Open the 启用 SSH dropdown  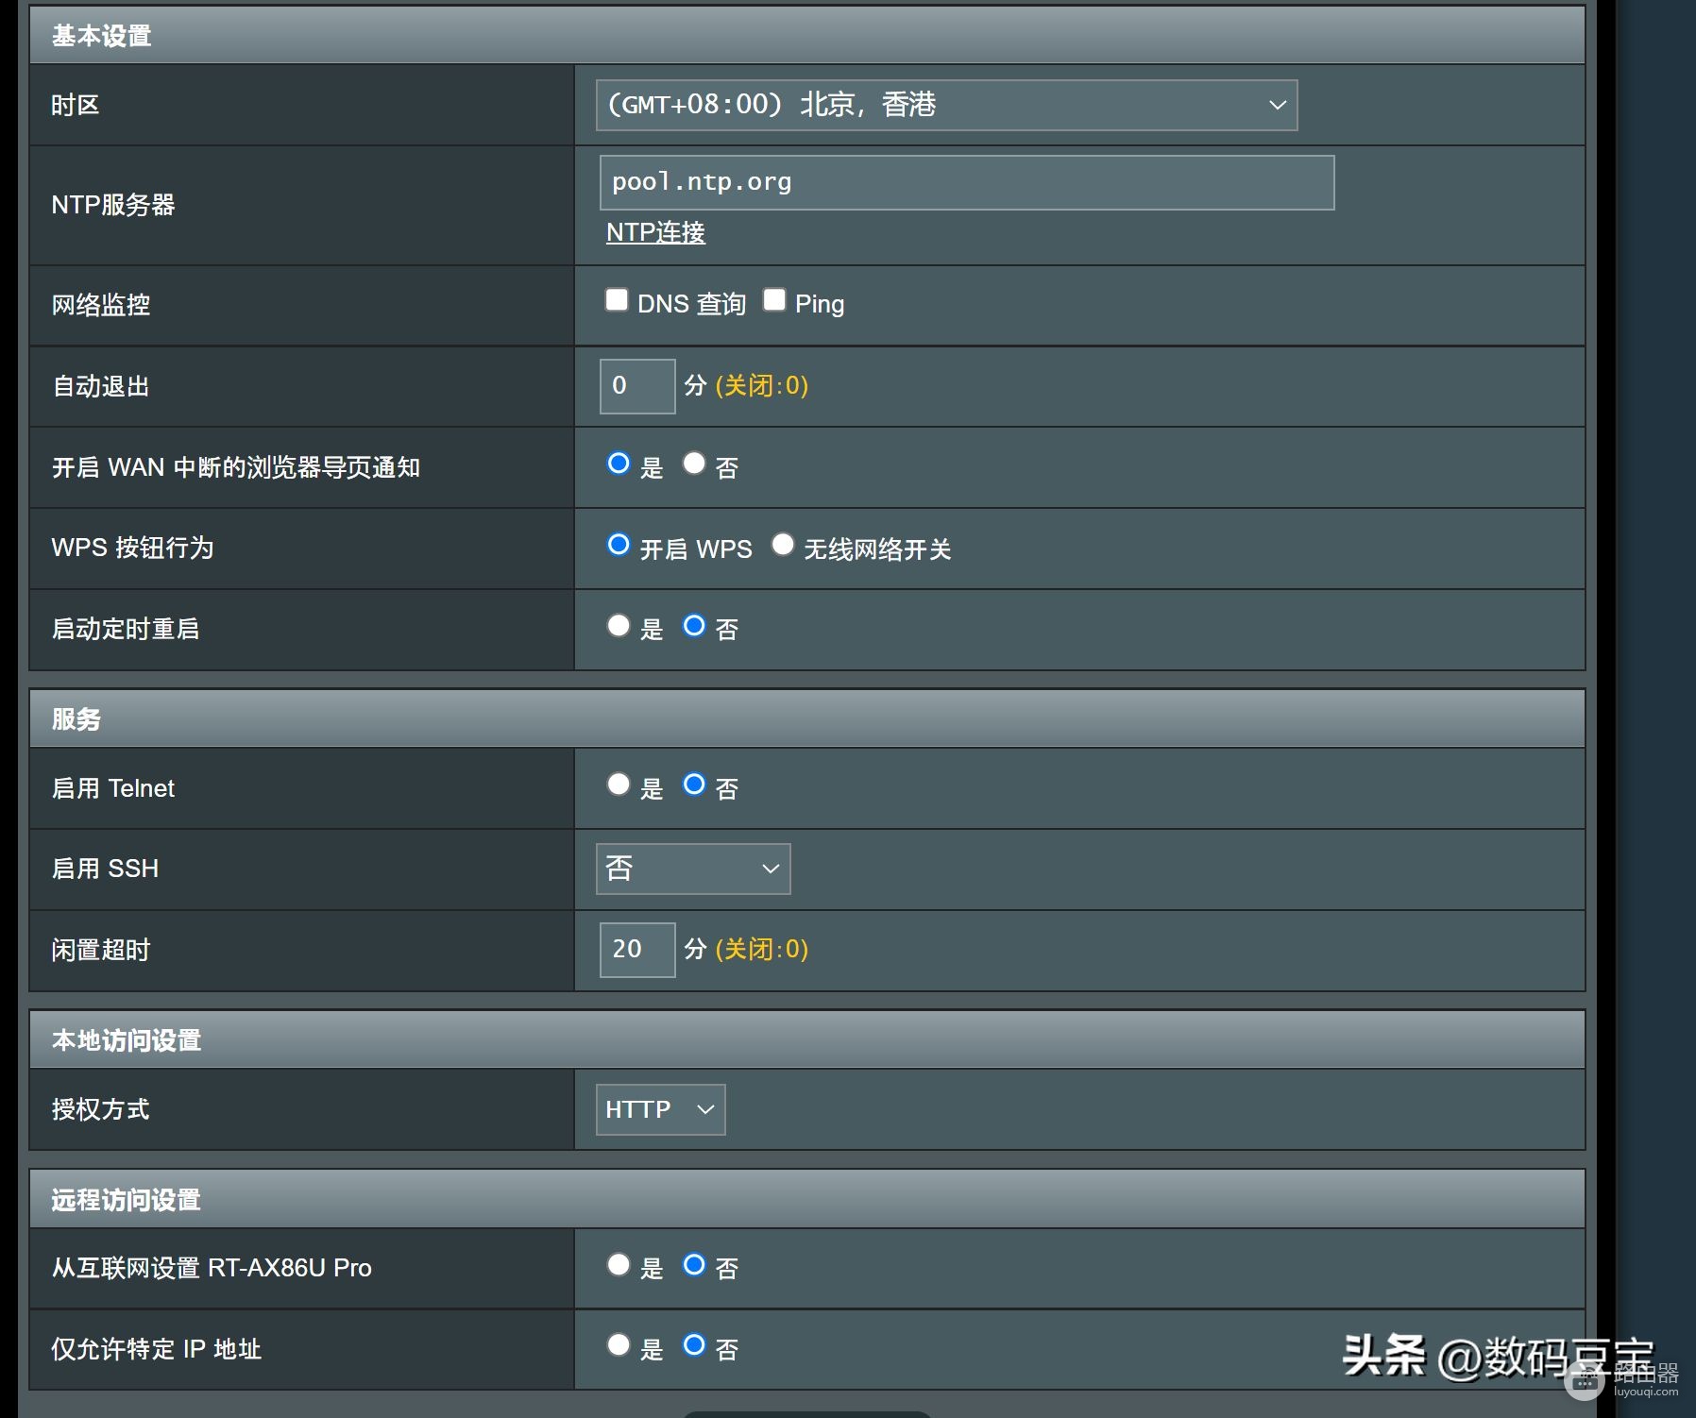click(x=693, y=869)
